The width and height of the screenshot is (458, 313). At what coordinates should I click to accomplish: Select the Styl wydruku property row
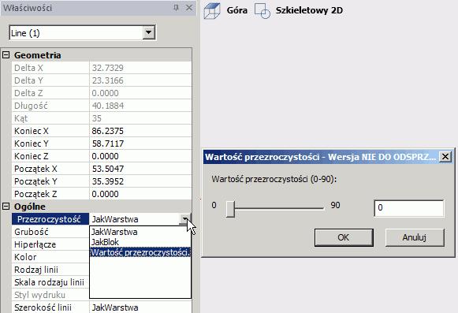(x=50, y=295)
